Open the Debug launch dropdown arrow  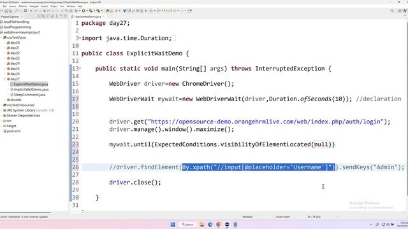[80, 11]
